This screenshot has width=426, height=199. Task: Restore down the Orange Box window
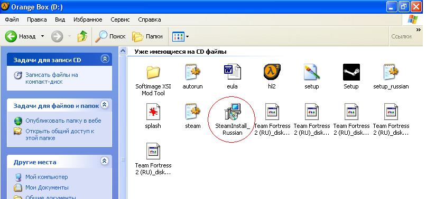404,6
